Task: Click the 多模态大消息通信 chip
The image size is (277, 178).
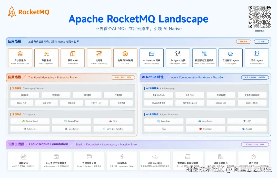Action: 252,95
